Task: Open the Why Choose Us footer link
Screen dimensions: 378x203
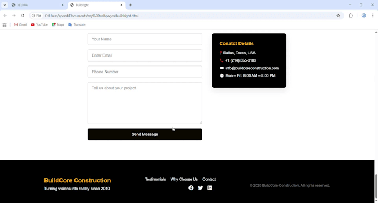Action: (x=184, y=179)
